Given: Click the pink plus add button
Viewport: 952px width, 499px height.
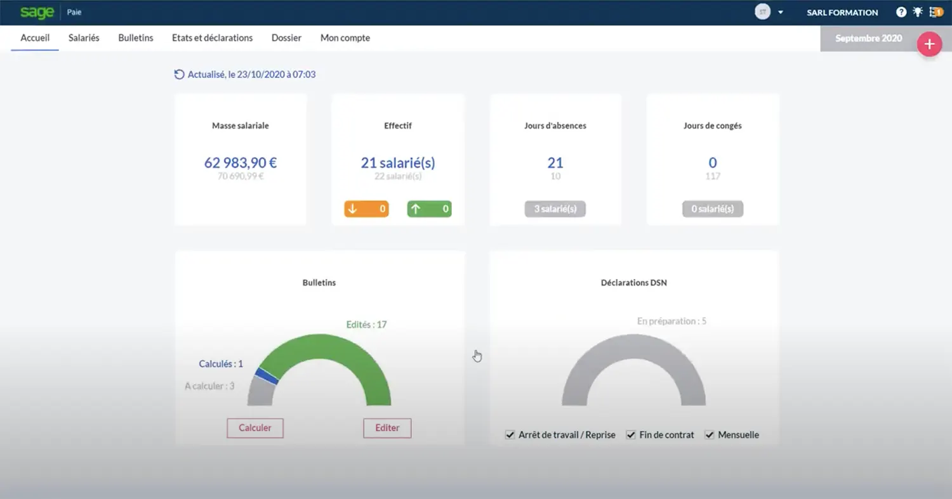Looking at the screenshot, I should [929, 44].
